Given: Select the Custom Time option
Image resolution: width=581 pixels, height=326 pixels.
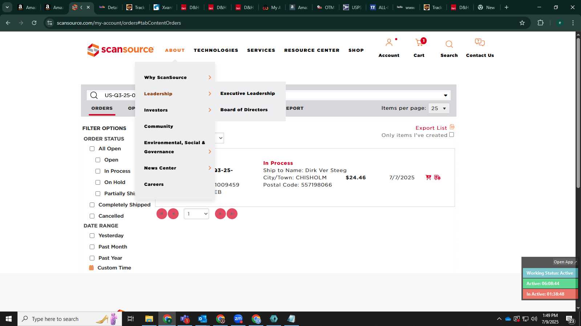Looking at the screenshot, I should coord(114,268).
